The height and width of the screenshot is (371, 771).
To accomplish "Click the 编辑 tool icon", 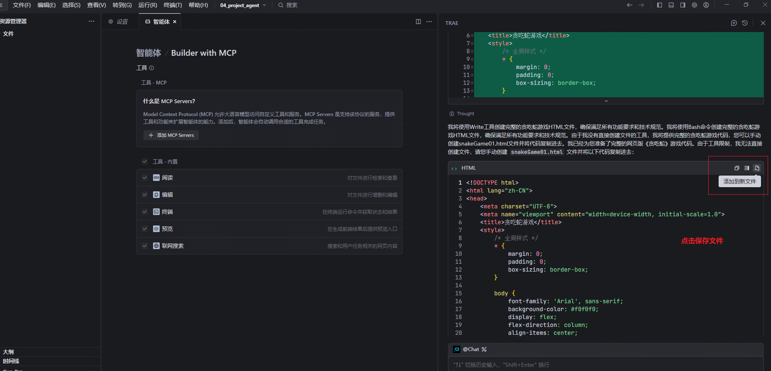I will click(x=156, y=195).
